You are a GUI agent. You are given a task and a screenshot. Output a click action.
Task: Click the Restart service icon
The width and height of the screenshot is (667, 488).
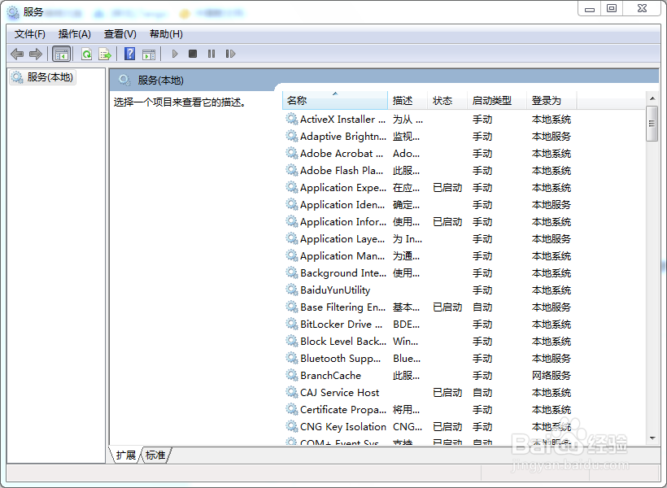coord(230,54)
